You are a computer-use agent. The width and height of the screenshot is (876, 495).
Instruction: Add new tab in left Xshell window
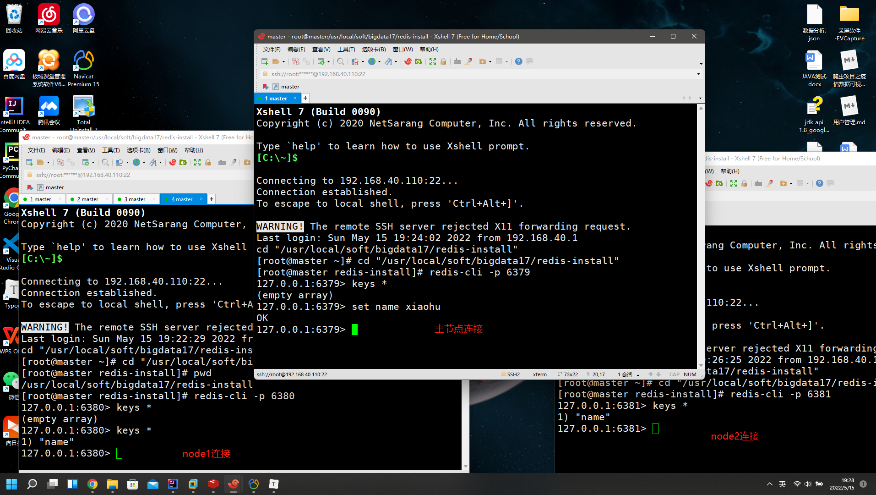coord(212,199)
